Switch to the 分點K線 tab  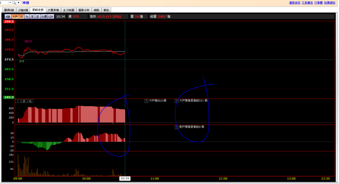(23, 10)
